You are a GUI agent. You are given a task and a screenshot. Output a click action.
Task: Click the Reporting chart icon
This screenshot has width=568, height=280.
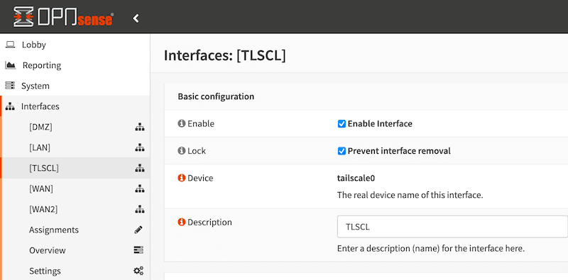[10, 65]
